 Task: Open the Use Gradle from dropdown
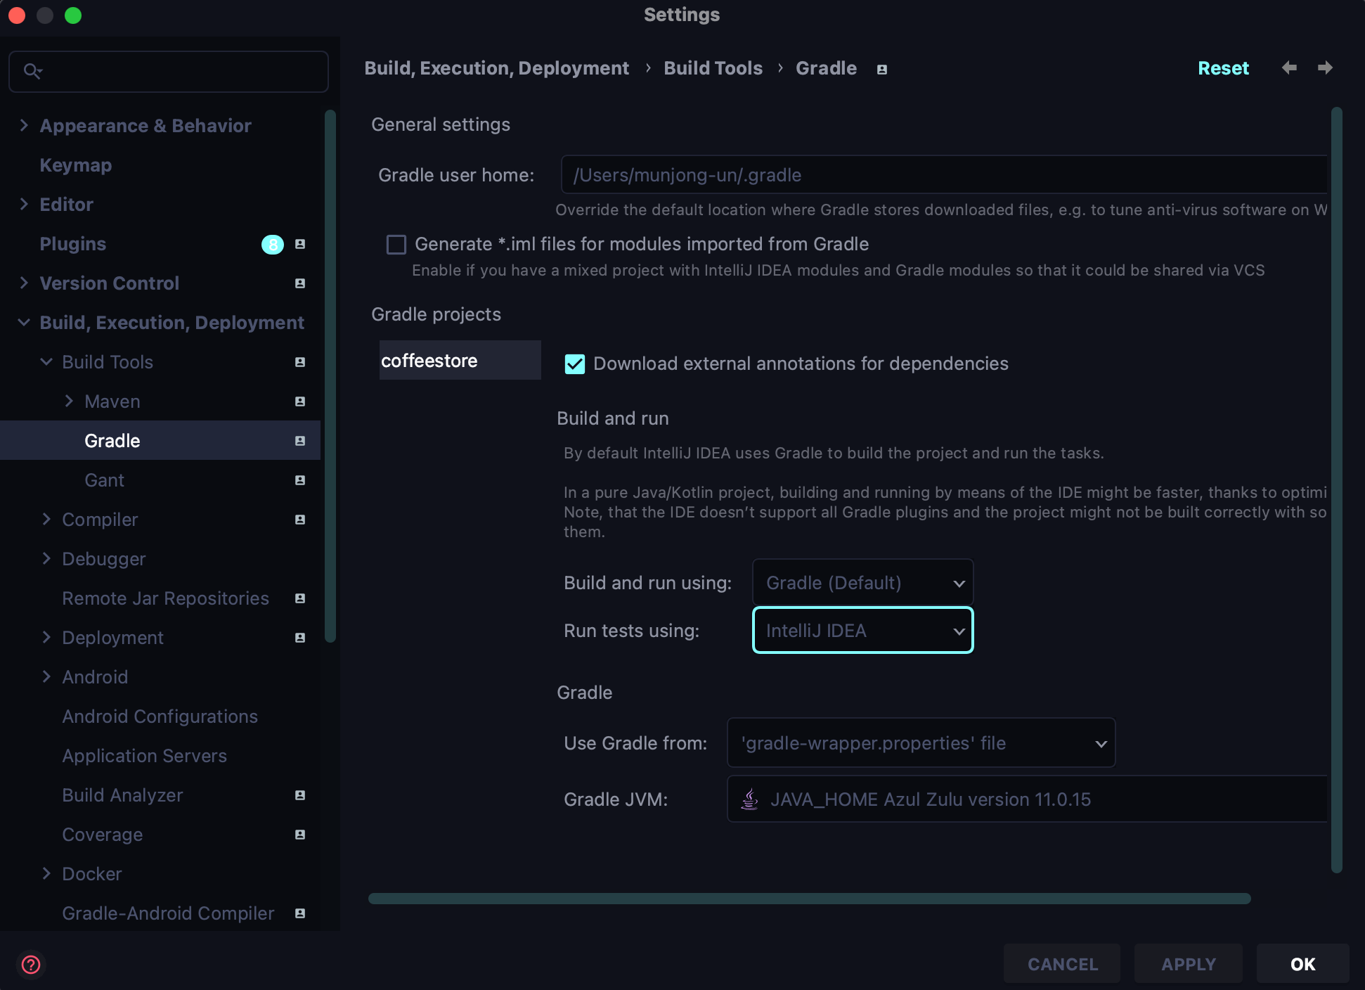[921, 743]
